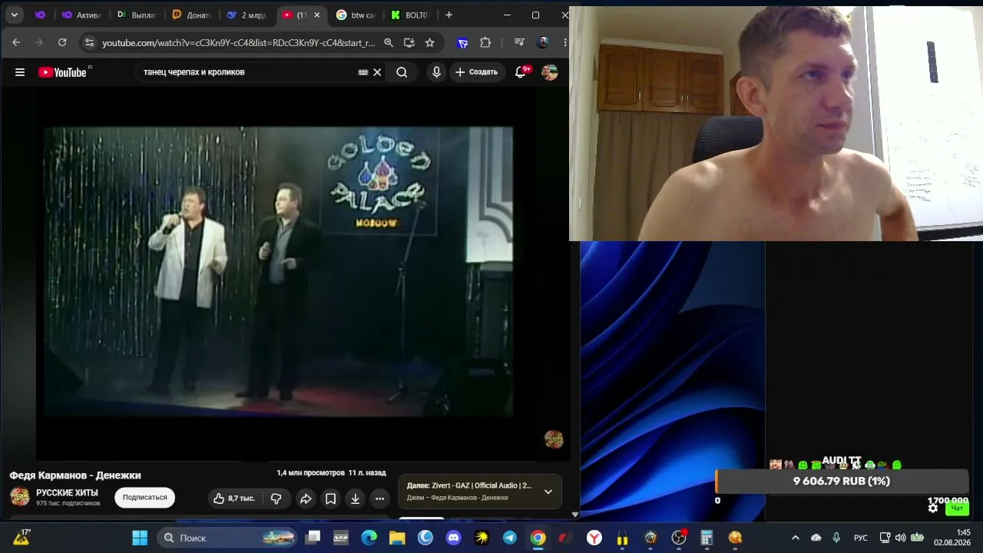Show hidden system tray icons

point(796,538)
